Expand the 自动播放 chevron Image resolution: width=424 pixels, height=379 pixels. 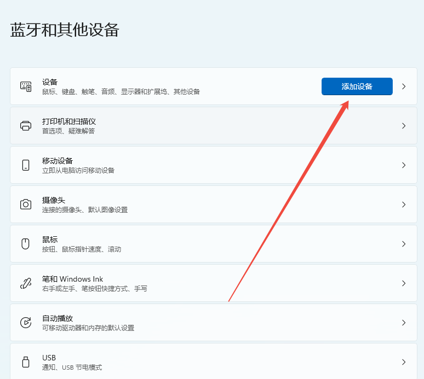click(x=404, y=323)
